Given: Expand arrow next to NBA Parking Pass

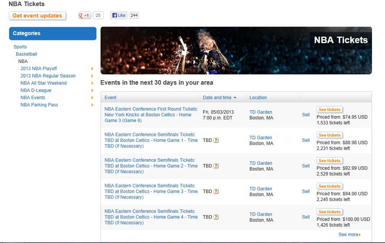Looking at the screenshot, I should [92, 105].
